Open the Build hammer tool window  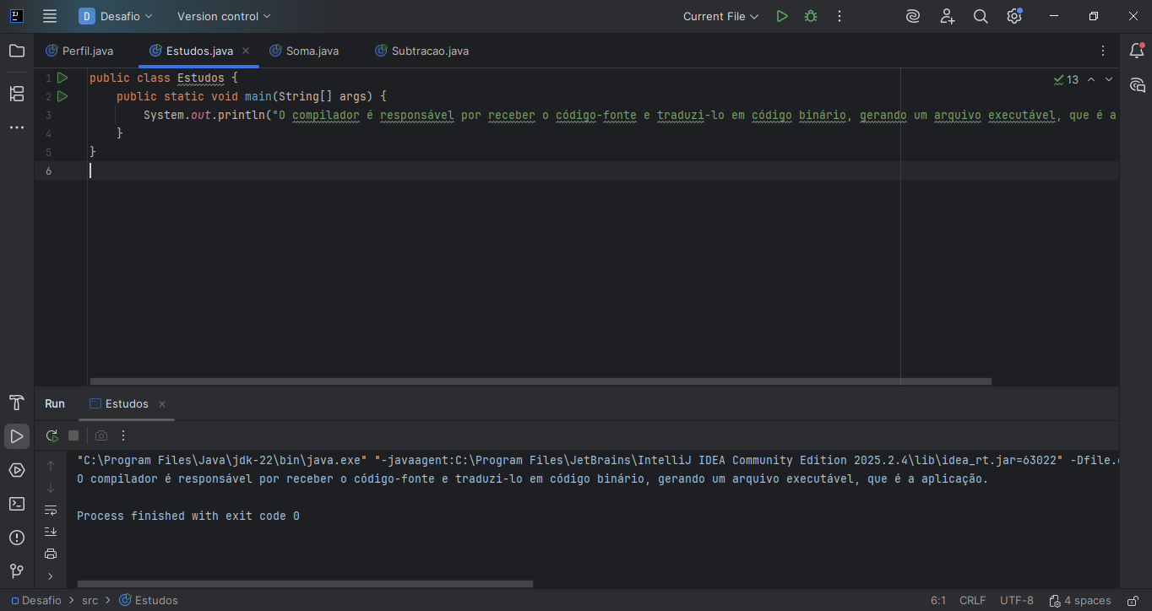pos(17,403)
